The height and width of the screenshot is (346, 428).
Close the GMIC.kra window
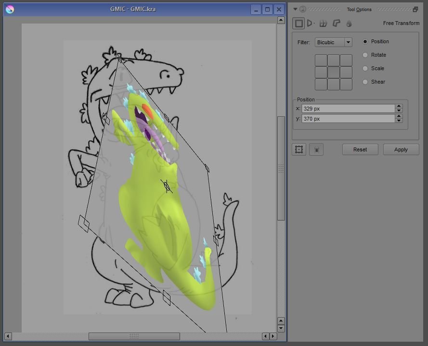point(279,10)
